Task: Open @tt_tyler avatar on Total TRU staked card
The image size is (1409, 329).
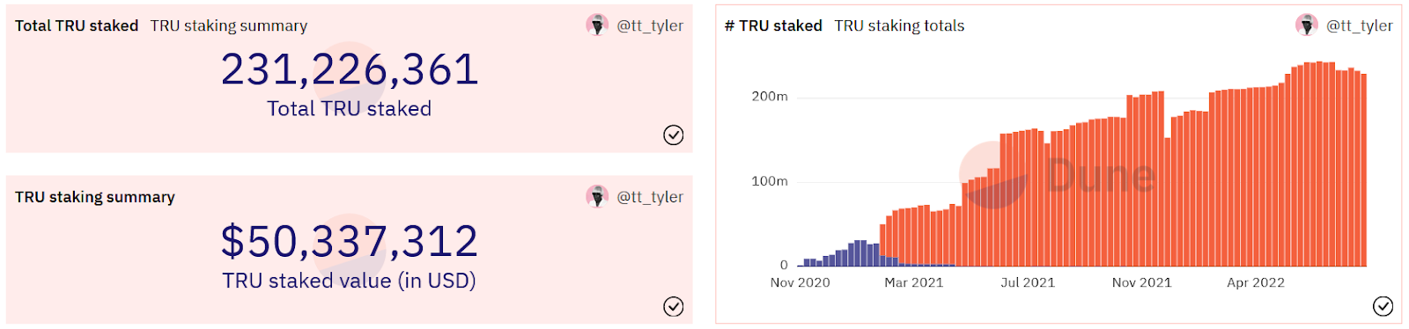Action: (597, 26)
